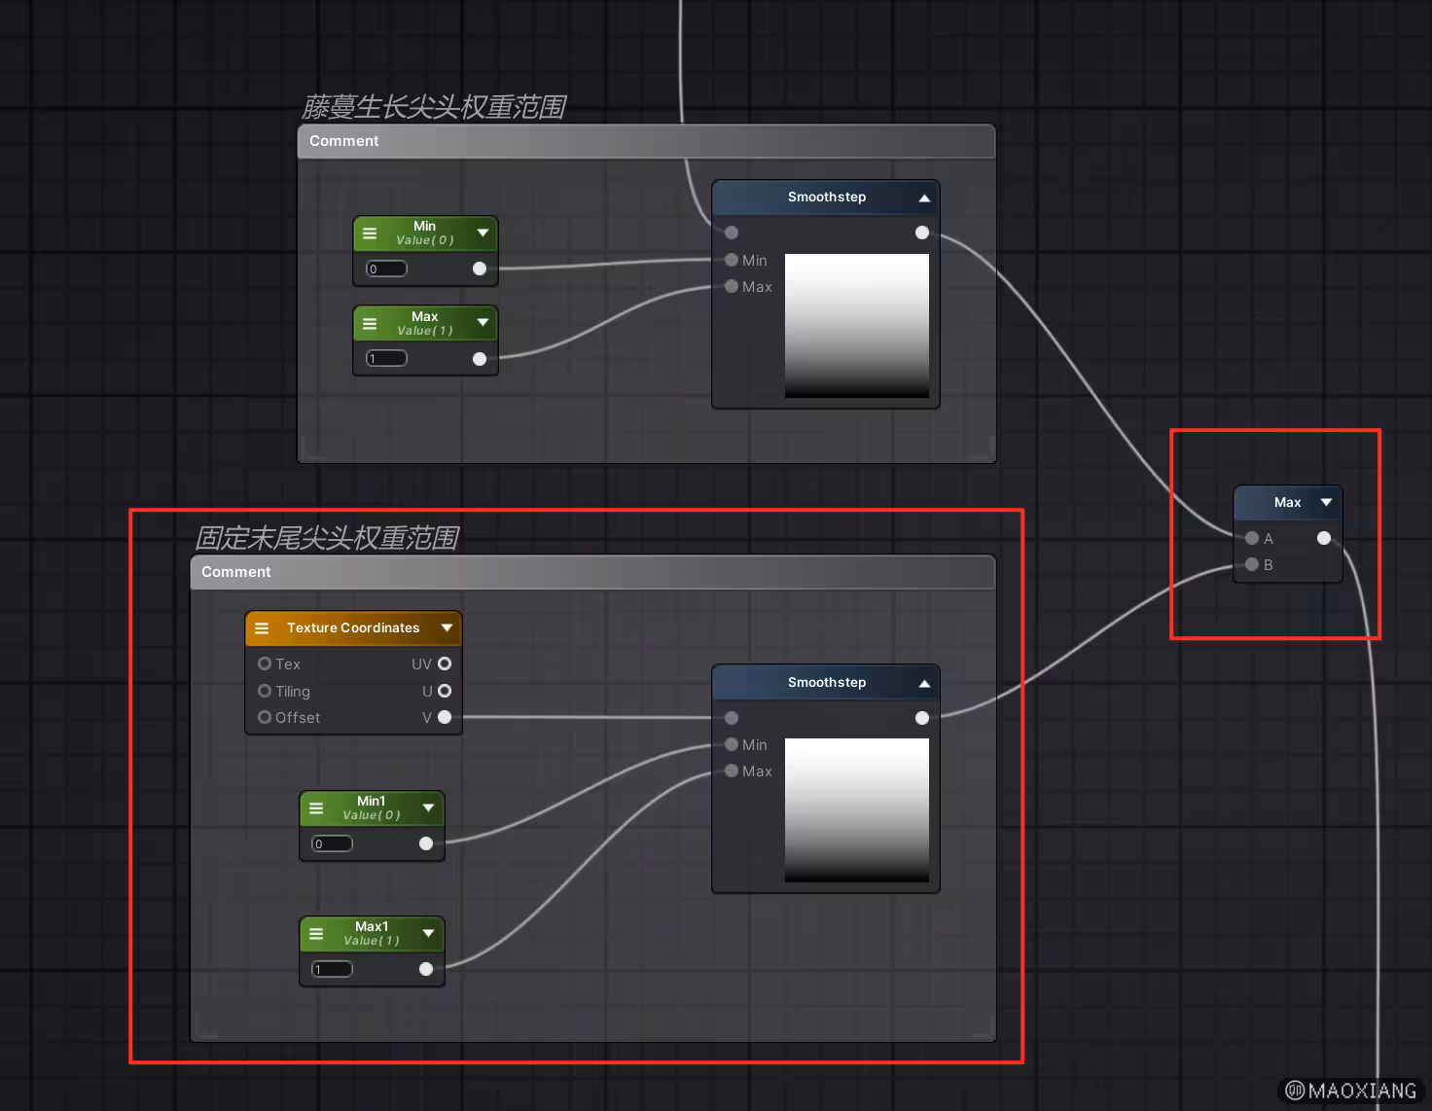Click the bottom Smoothstep node title
This screenshot has width=1432, height=1111.
click(x=826, y=683)
